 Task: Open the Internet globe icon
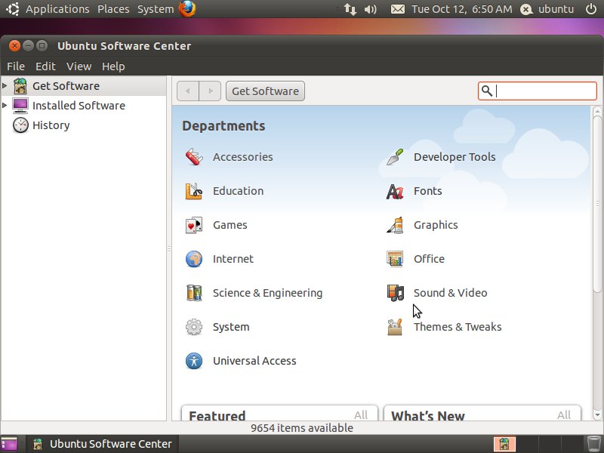point(194,259)
